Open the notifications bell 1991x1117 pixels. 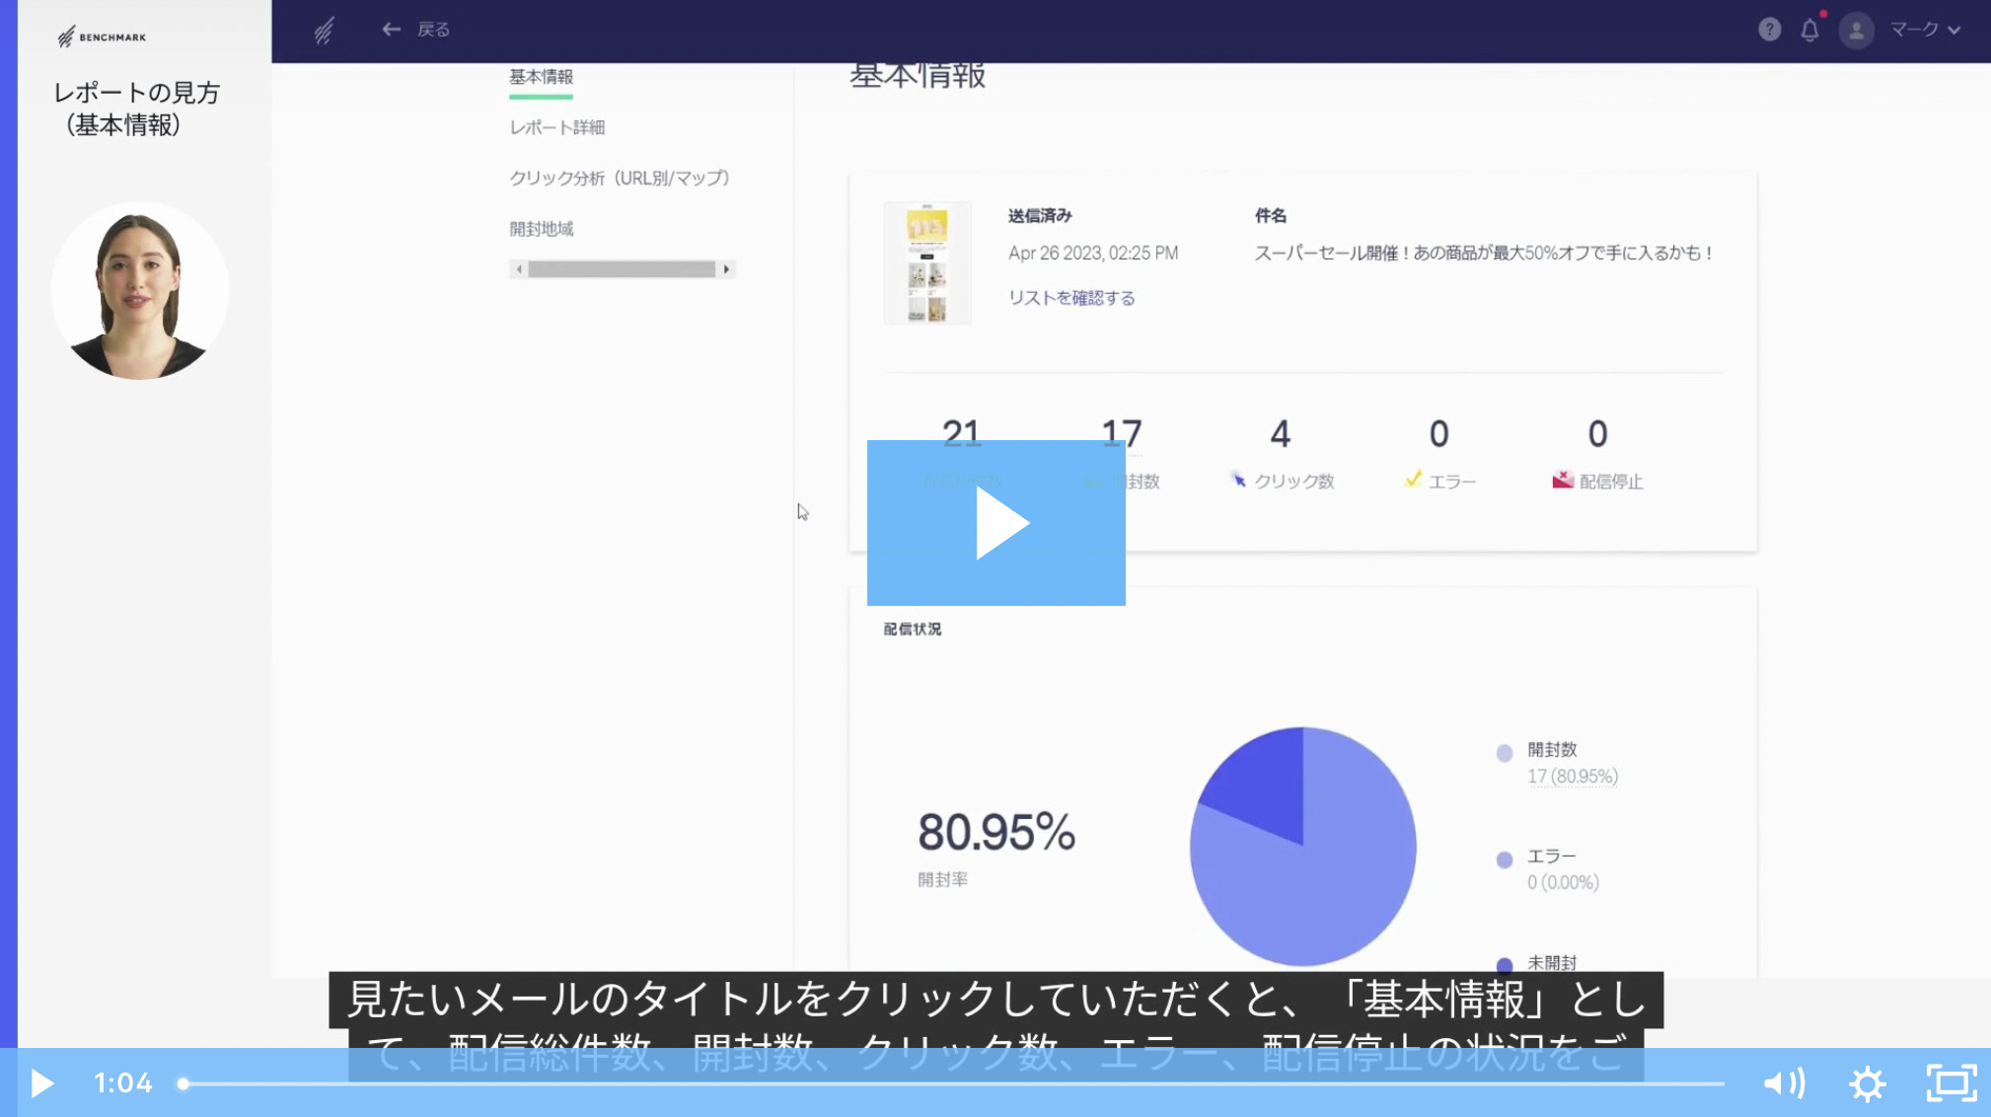(x=1809, y=30)
